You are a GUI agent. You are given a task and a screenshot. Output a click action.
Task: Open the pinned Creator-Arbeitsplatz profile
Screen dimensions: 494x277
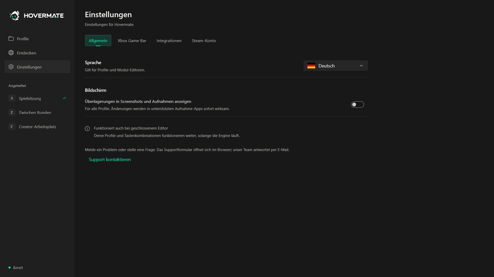(37, 126)
